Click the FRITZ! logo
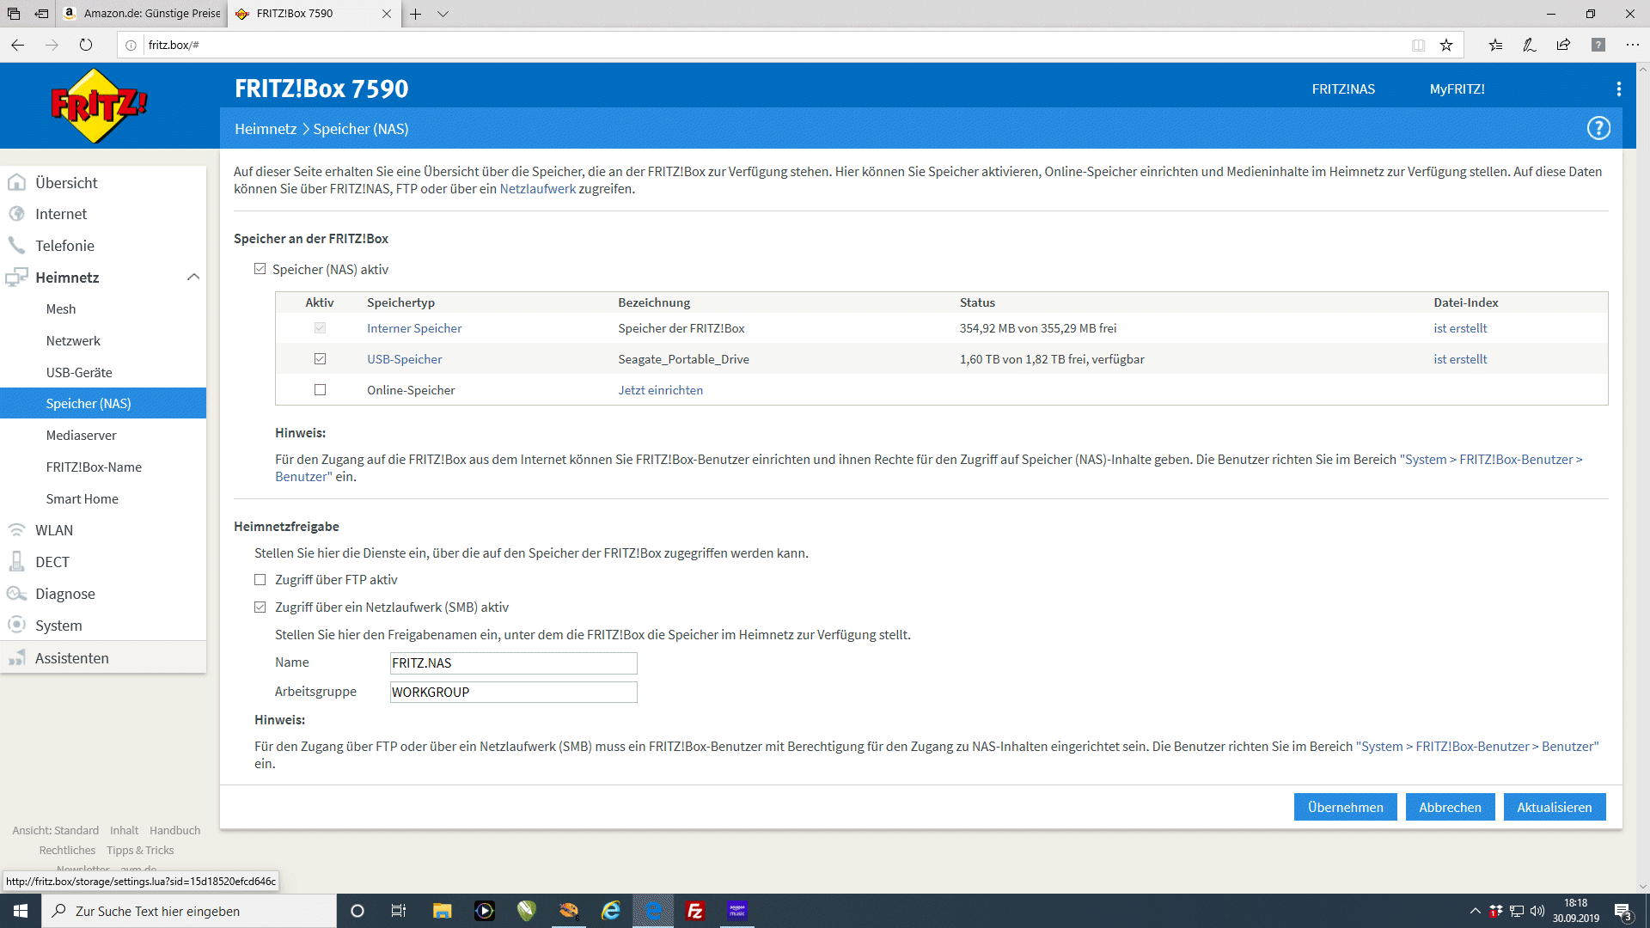 click(x=99, y=106)
